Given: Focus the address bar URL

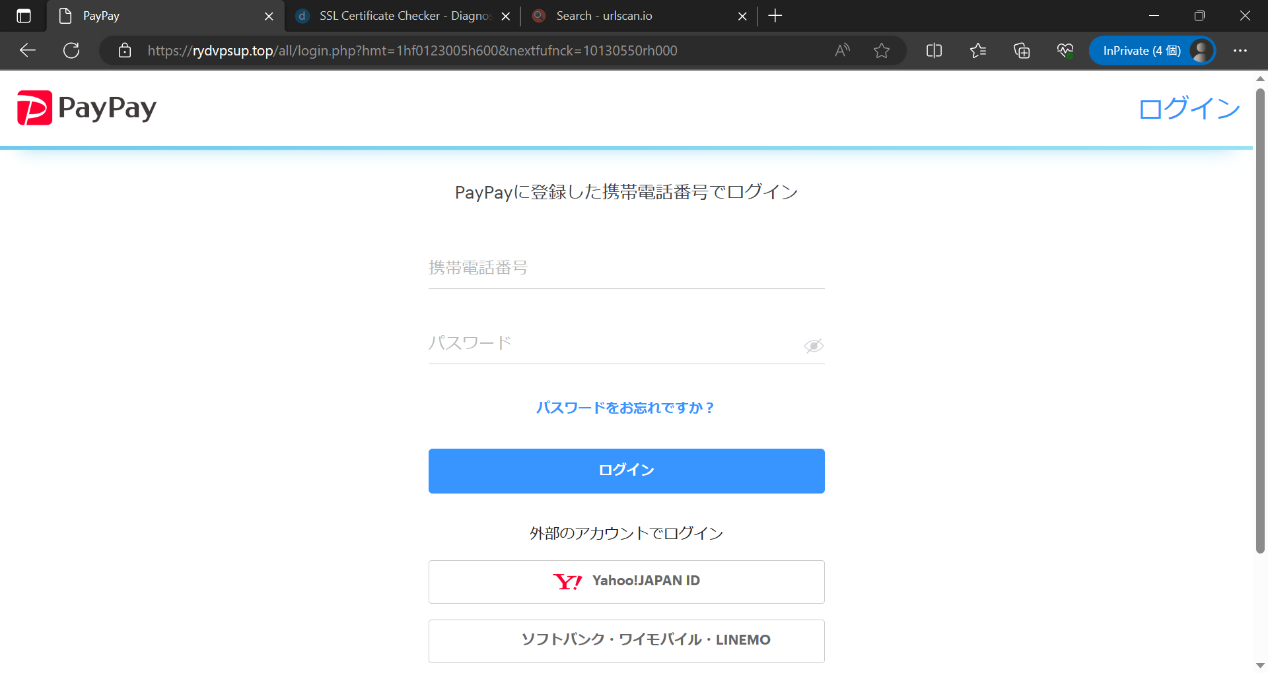Looking at the screenshot, I should (x=412, y=51).
